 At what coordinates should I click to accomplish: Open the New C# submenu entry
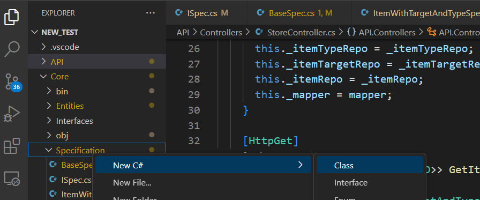click(x=203, y=165)
